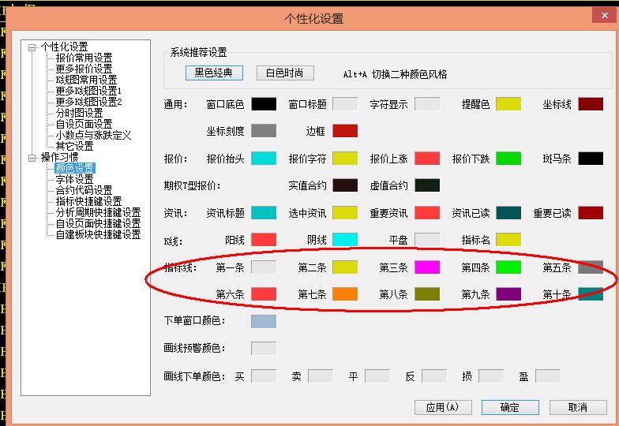Edit the 报价下跌 green color swatch

click(x=508, y=159)
